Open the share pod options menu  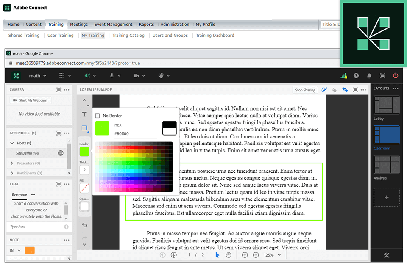point(363,90)
